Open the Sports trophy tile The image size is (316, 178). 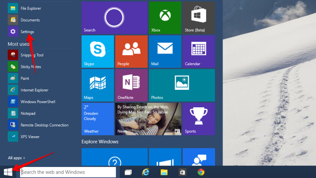pos(199,119)
